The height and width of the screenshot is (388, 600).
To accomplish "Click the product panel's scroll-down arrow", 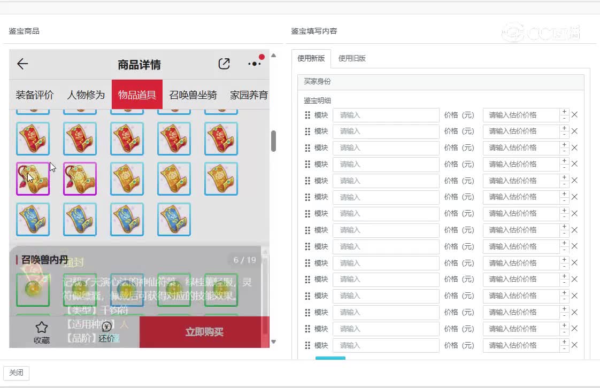I will (x=273, y=342).
